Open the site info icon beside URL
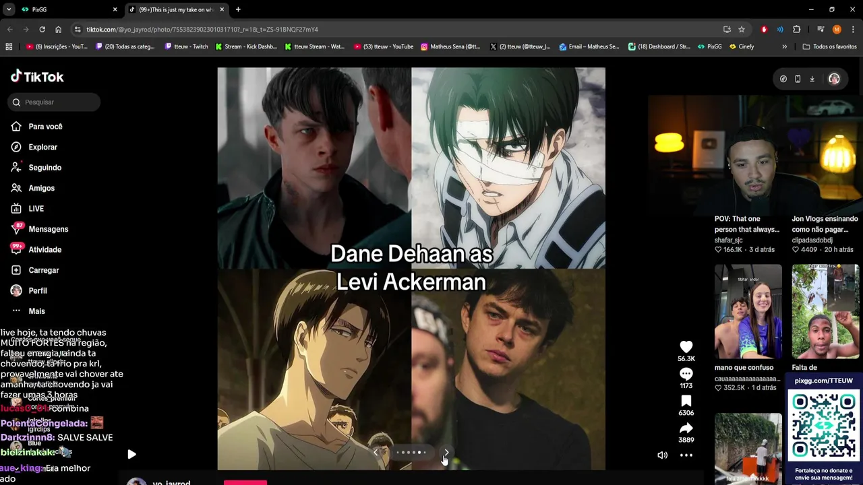Image resolution: width=863 pixels, height=485 pixels. click(78, 30)
